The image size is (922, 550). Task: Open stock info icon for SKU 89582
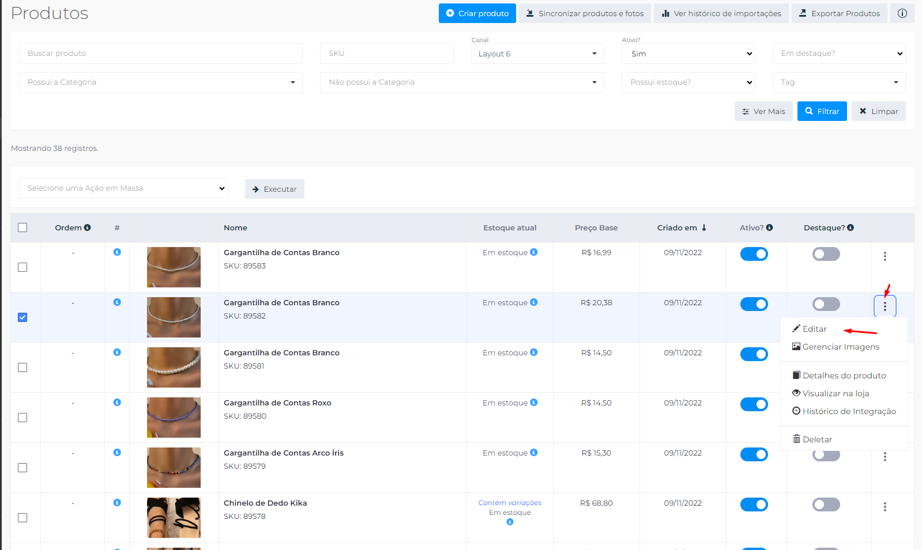click(534, 302)
